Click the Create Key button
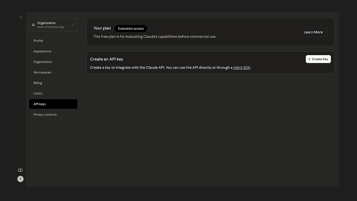 [x=318, y=59]
